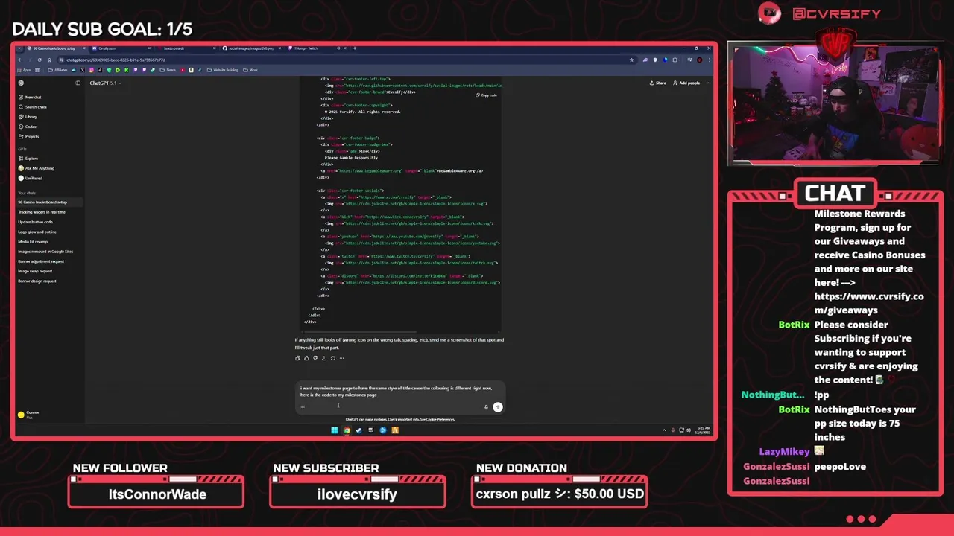Open Windows Start menu

point(335,430)
